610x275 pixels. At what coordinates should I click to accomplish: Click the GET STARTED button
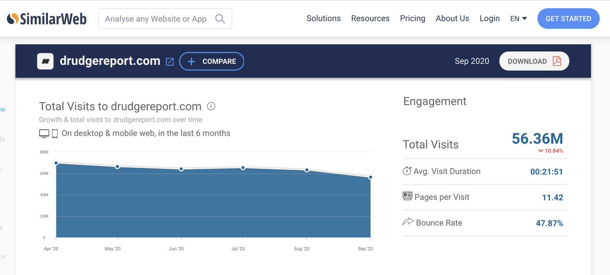pyautogui.click(x=568, y=18)
